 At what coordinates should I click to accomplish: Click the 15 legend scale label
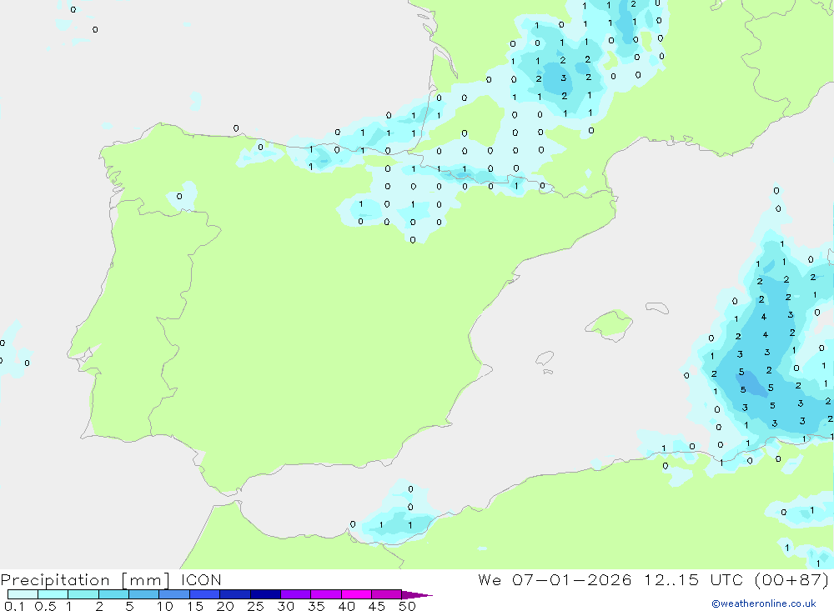(195, 606)
